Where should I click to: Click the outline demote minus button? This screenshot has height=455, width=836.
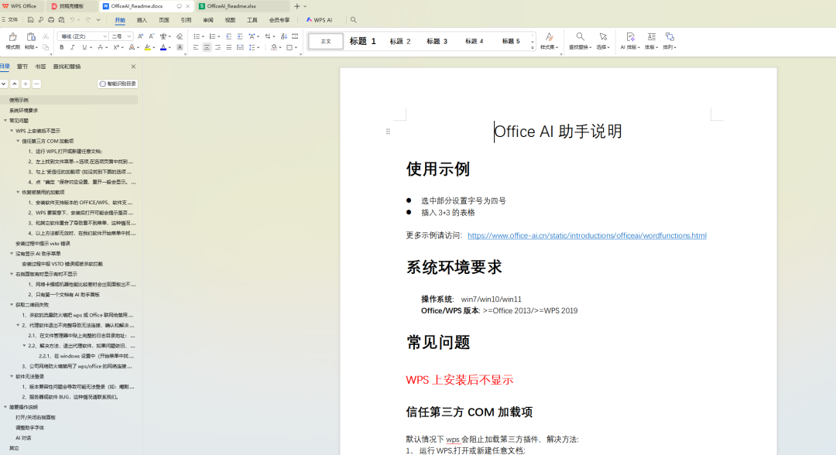point(36,84)
